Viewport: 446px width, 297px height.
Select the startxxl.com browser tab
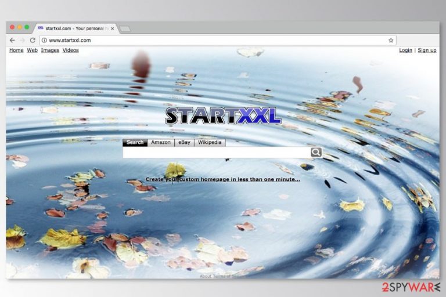76,28
